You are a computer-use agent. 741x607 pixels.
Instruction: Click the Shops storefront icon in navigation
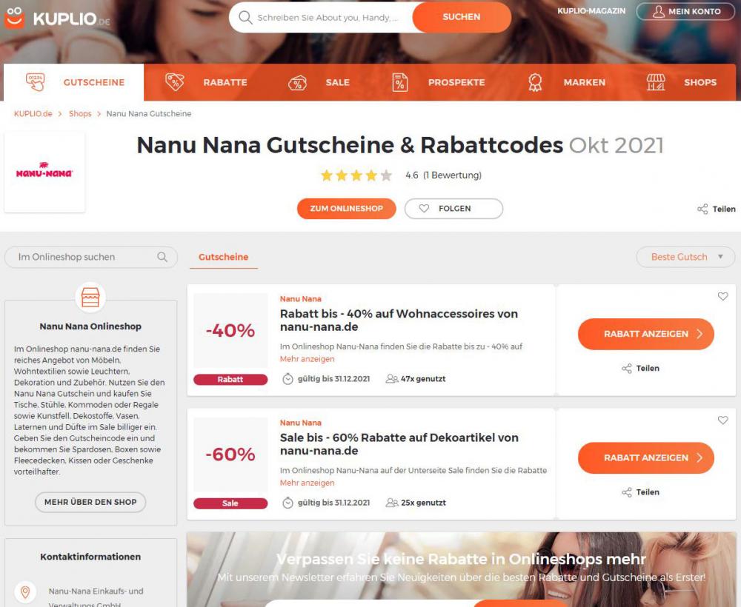coord(656,82)
